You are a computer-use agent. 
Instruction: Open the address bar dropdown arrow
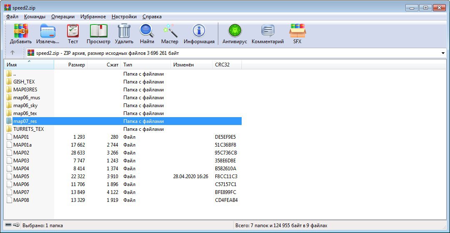pyautogui.click(x=443, y=53)
